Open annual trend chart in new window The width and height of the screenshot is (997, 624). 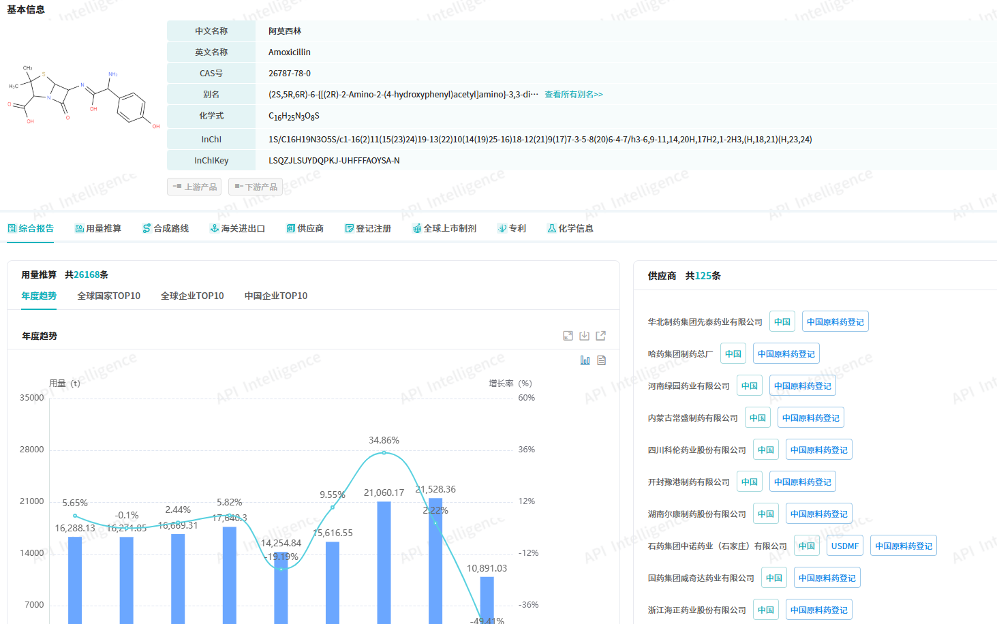600,336
